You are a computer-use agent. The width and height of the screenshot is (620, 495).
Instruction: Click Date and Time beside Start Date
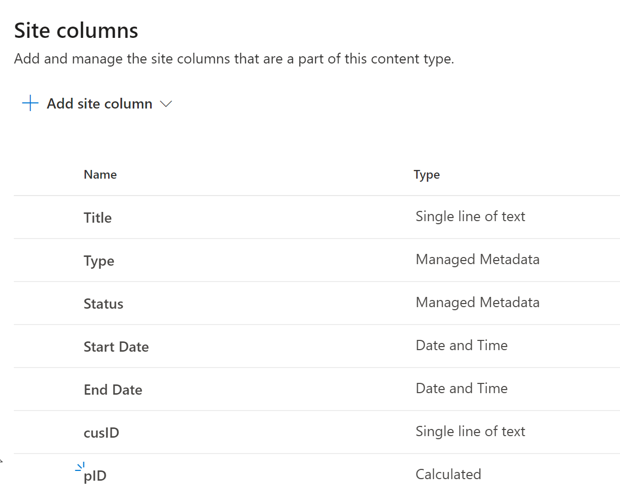pos(461,346)
